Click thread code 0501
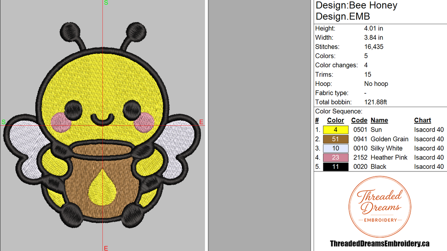447x251 pixels. (x=360, y=130)
